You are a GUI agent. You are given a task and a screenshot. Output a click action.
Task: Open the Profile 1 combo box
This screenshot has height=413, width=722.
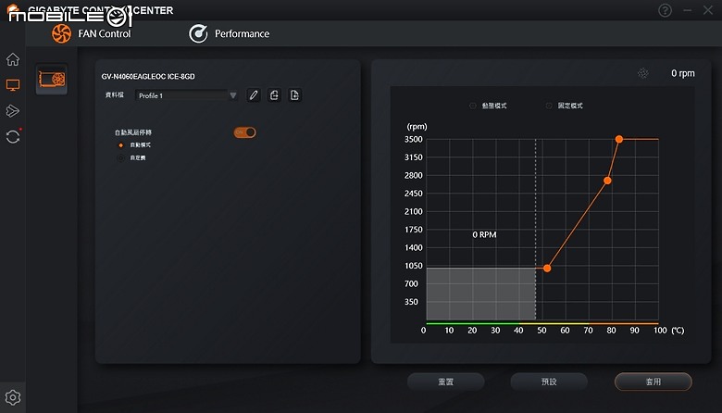[186, 95]
